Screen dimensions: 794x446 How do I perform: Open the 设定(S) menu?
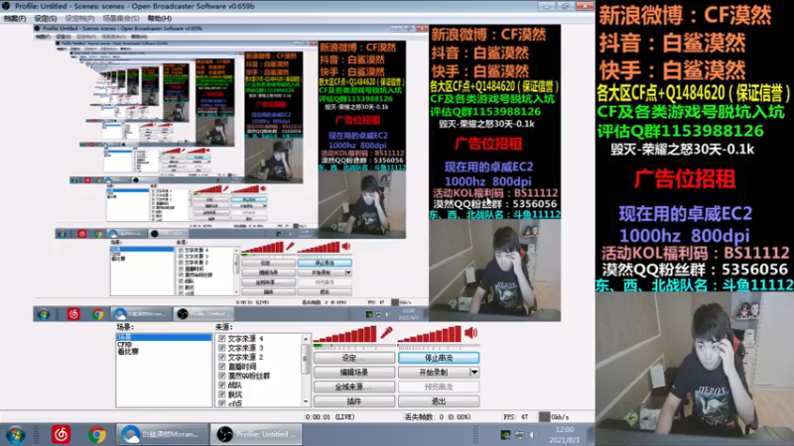pos(46,18)
